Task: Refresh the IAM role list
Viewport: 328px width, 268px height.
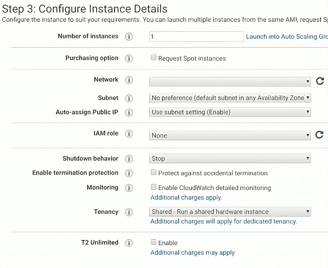Action: (x=319, y=135)
